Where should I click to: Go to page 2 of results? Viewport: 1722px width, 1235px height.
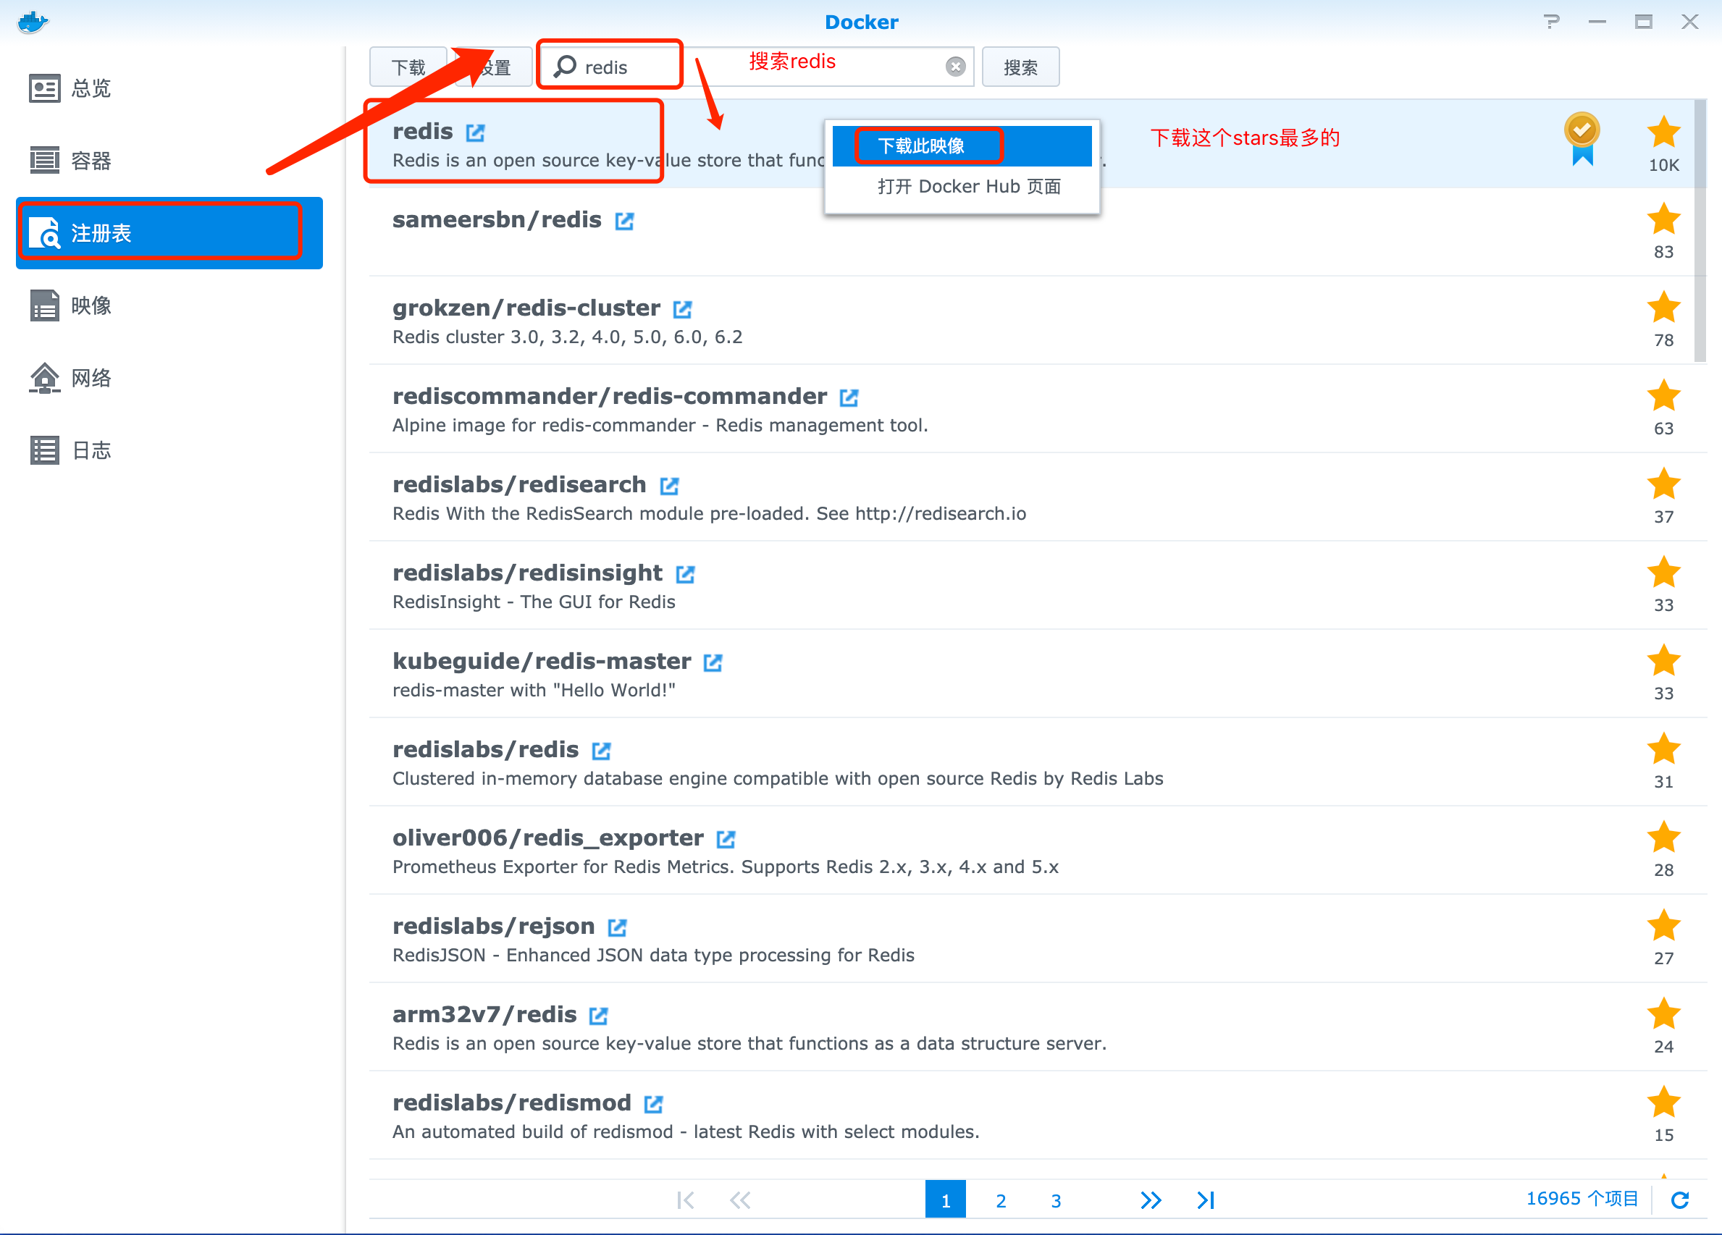[1001, 1201]
